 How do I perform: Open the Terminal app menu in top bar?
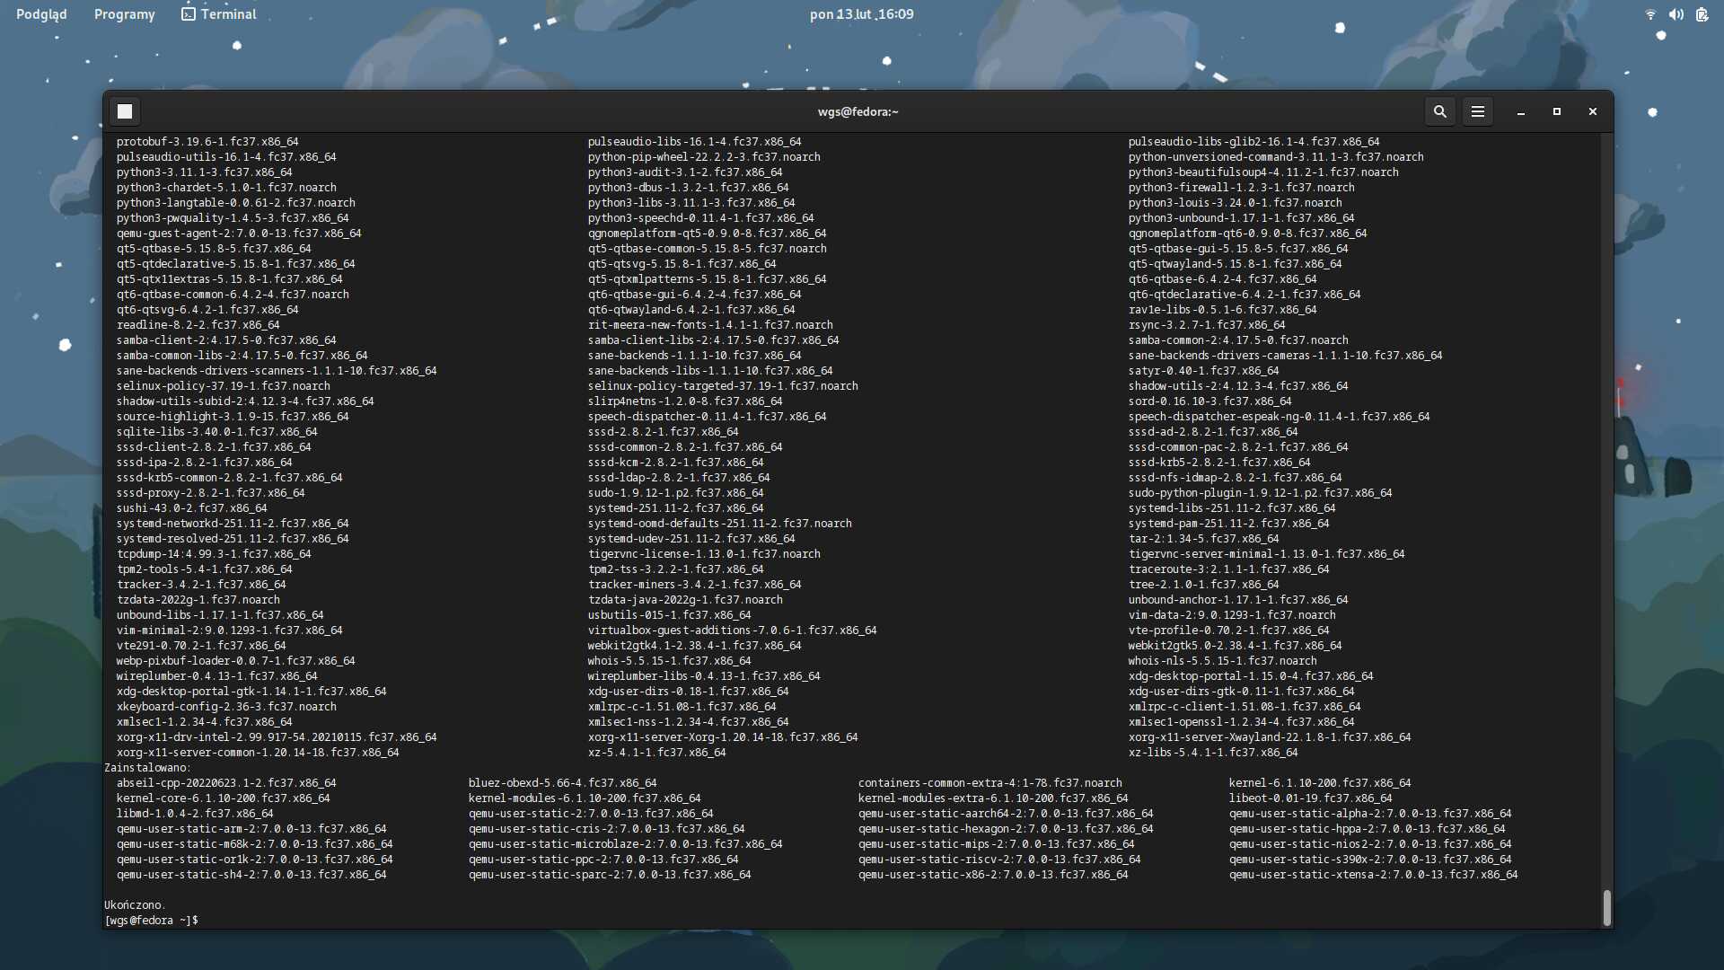(x=219, y=14)
